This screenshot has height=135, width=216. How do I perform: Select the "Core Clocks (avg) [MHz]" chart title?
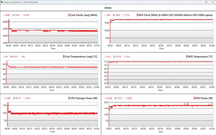(84, 15)
